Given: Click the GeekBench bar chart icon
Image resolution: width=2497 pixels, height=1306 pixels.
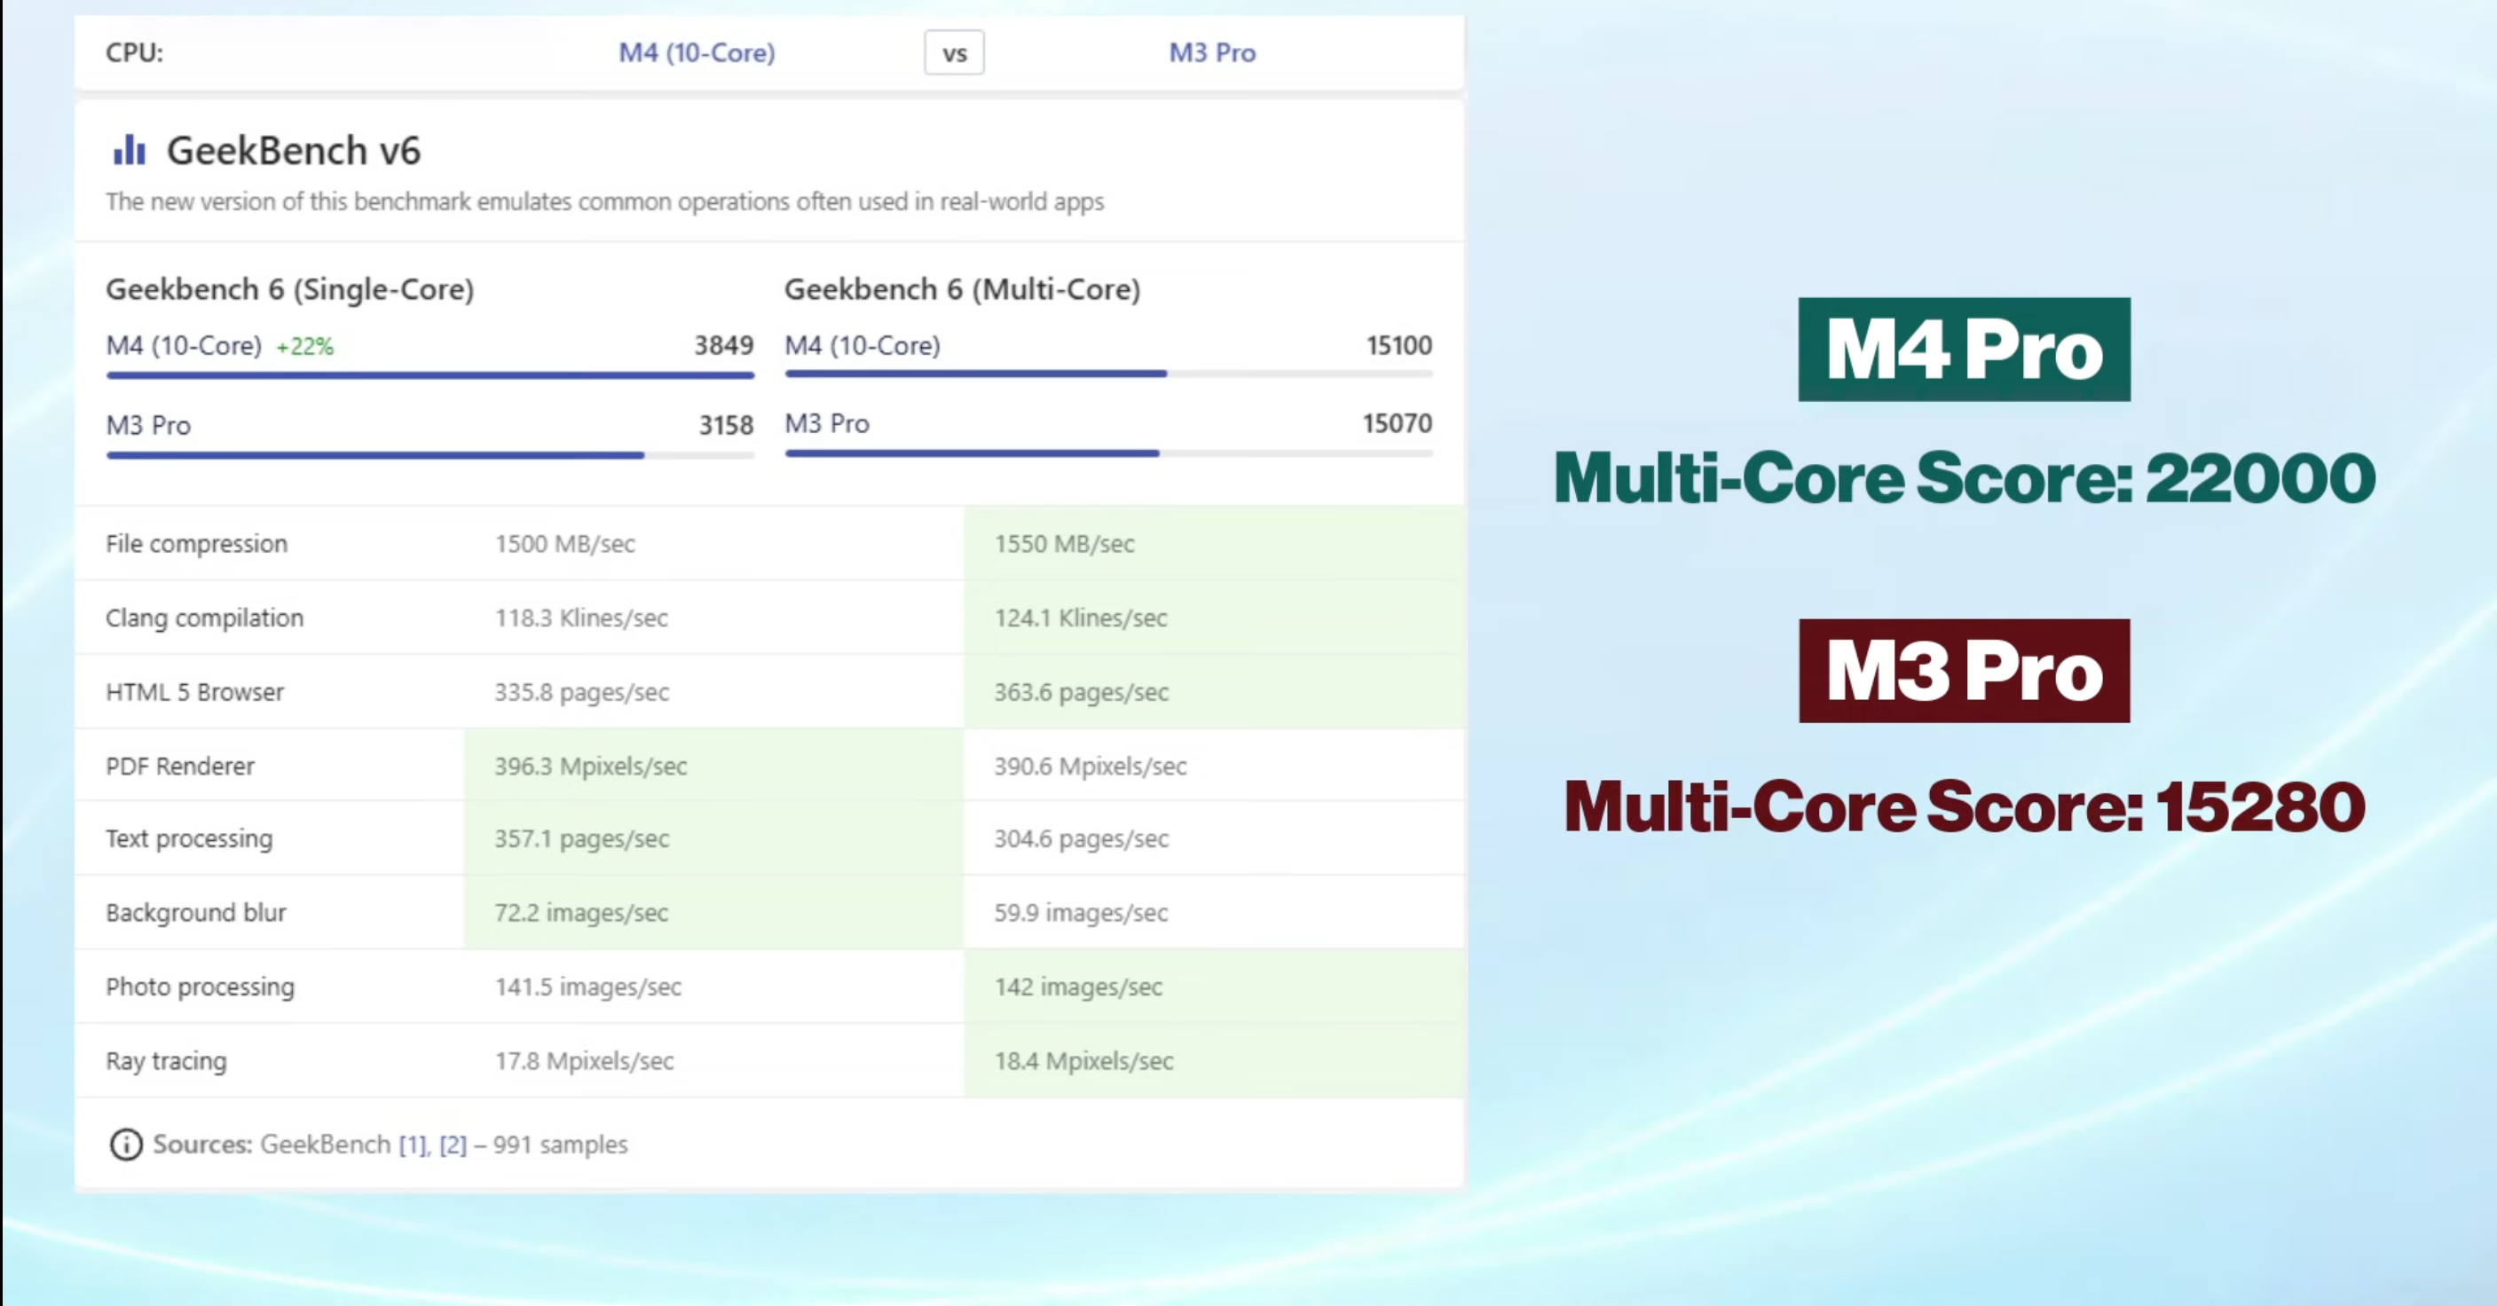Looking at the screenshot, I should tap(129, 150).
